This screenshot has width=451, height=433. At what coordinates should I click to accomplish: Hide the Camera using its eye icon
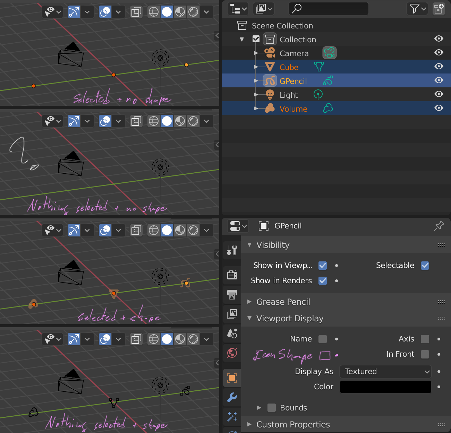click(439, 52)
